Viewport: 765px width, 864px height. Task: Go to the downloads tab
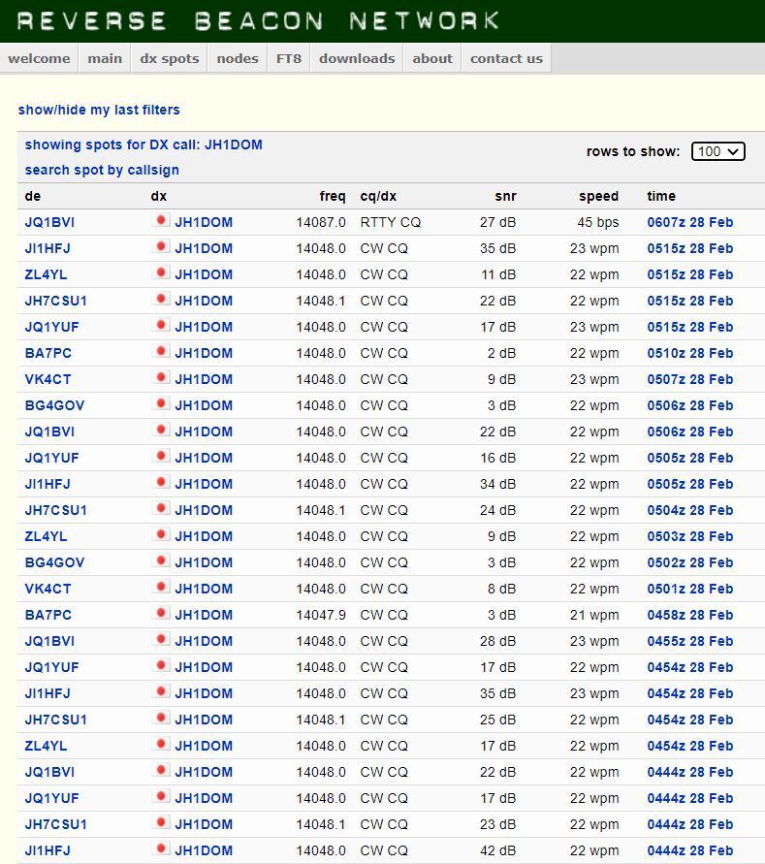coord(357,58)
